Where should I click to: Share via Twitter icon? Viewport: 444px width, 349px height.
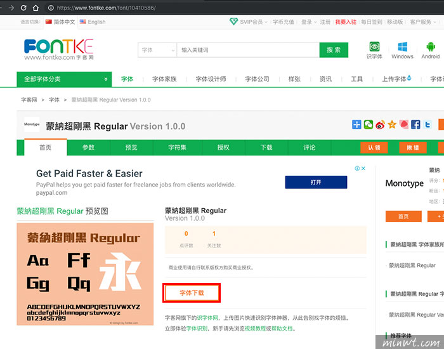pyautogui.click(x=428, y=124)
